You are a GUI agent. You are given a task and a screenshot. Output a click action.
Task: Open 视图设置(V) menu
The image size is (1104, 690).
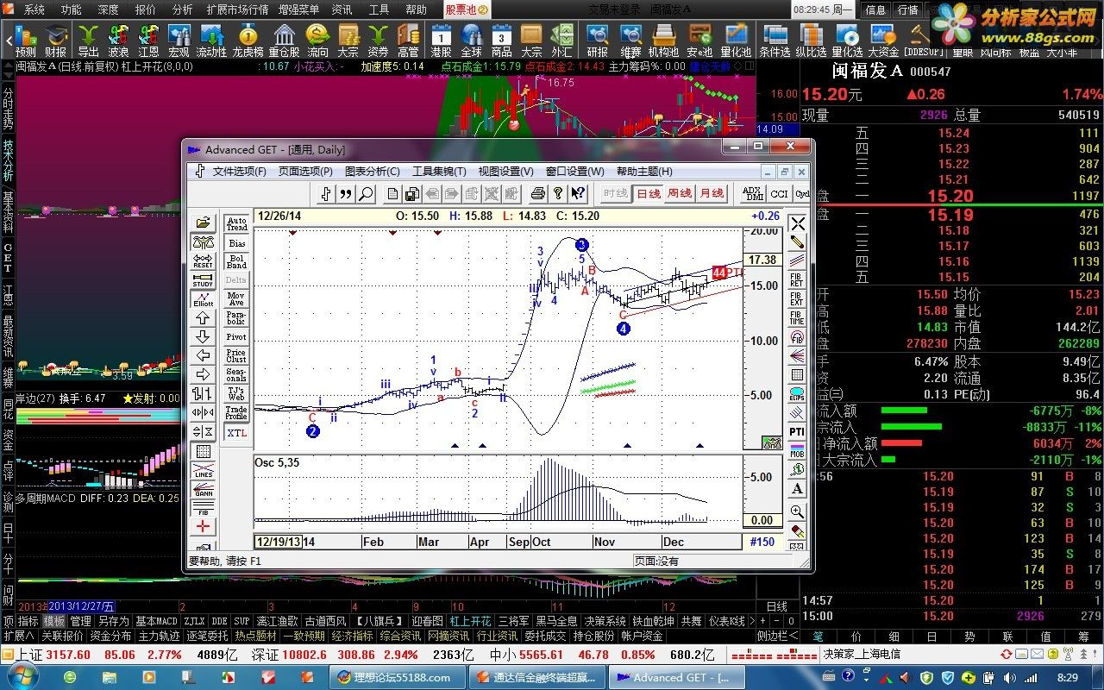[x=505, y=172]
